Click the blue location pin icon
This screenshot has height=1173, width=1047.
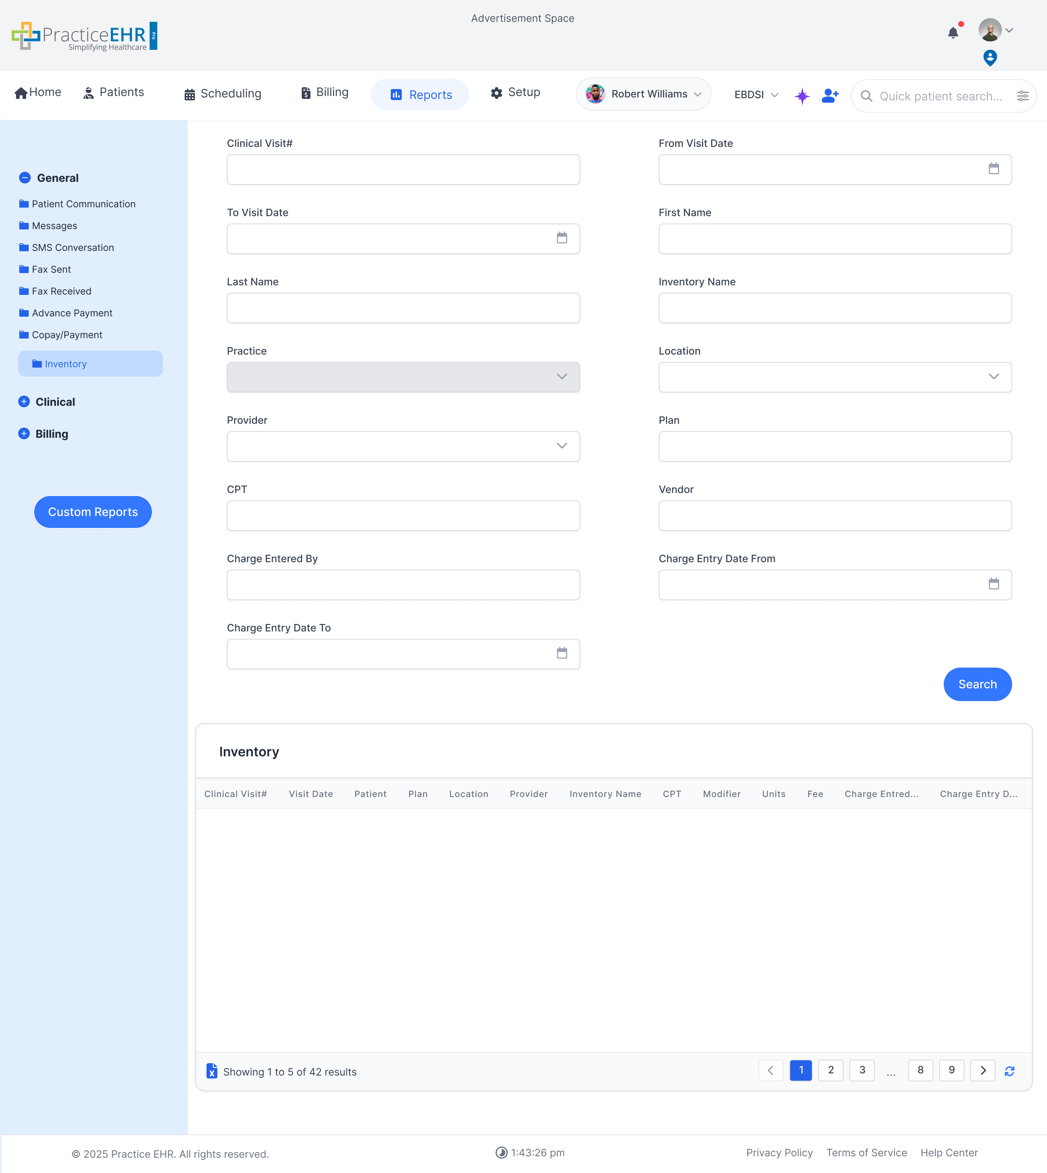[990, 57]
